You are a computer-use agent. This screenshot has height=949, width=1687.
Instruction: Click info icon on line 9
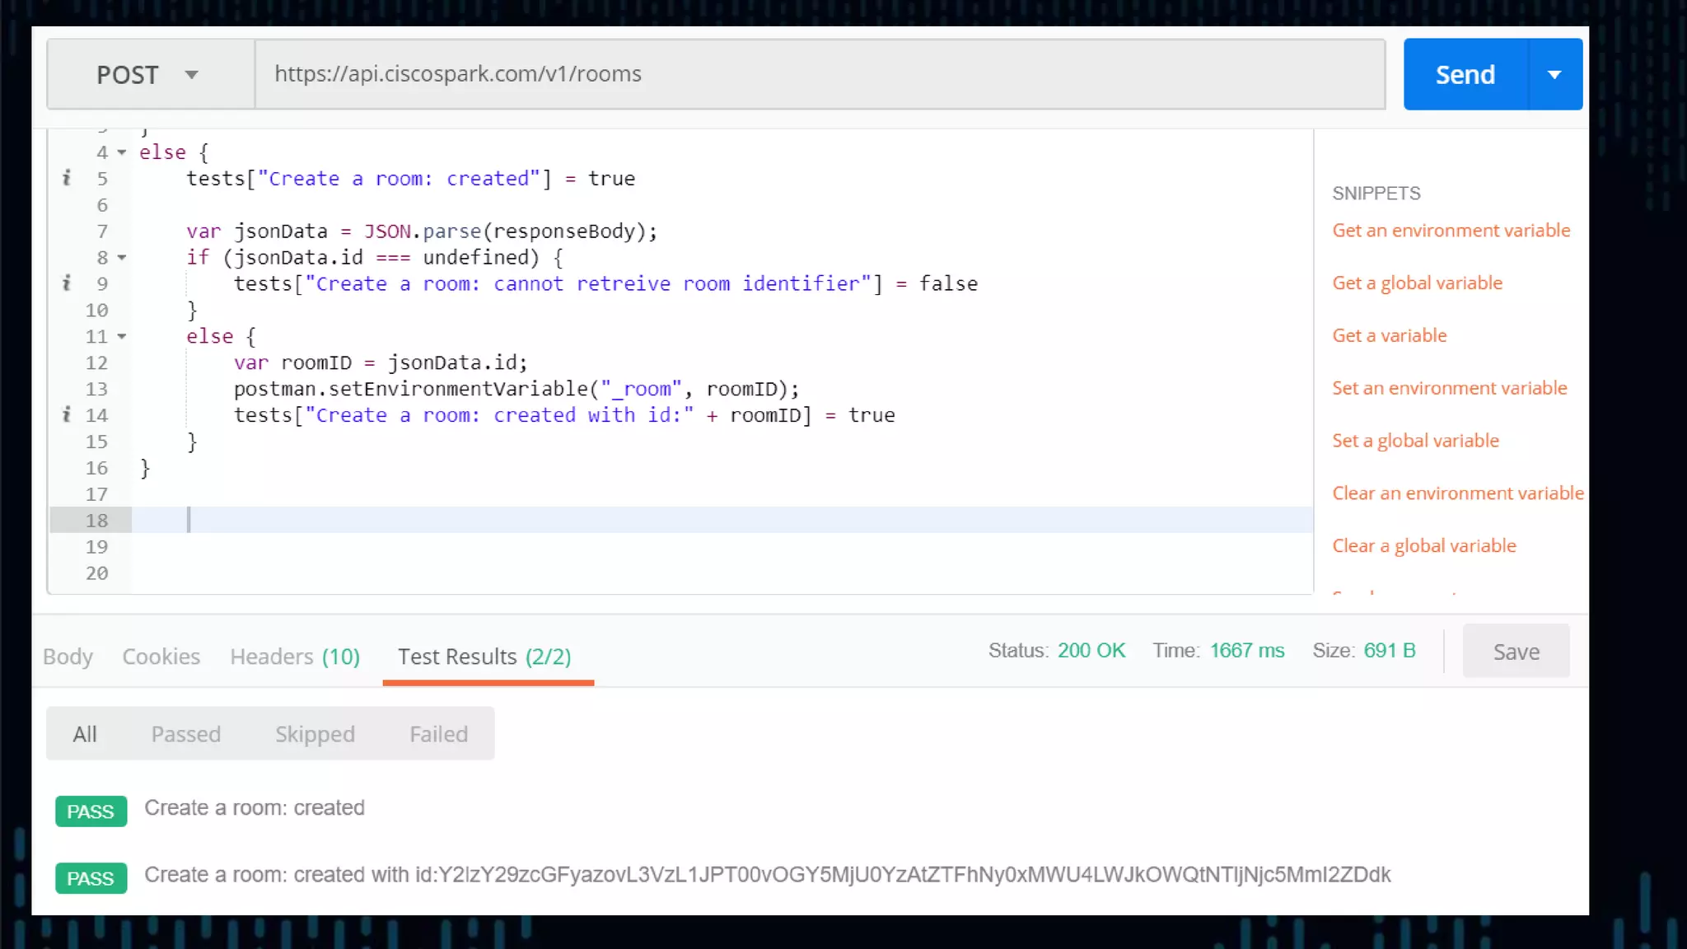67,283
